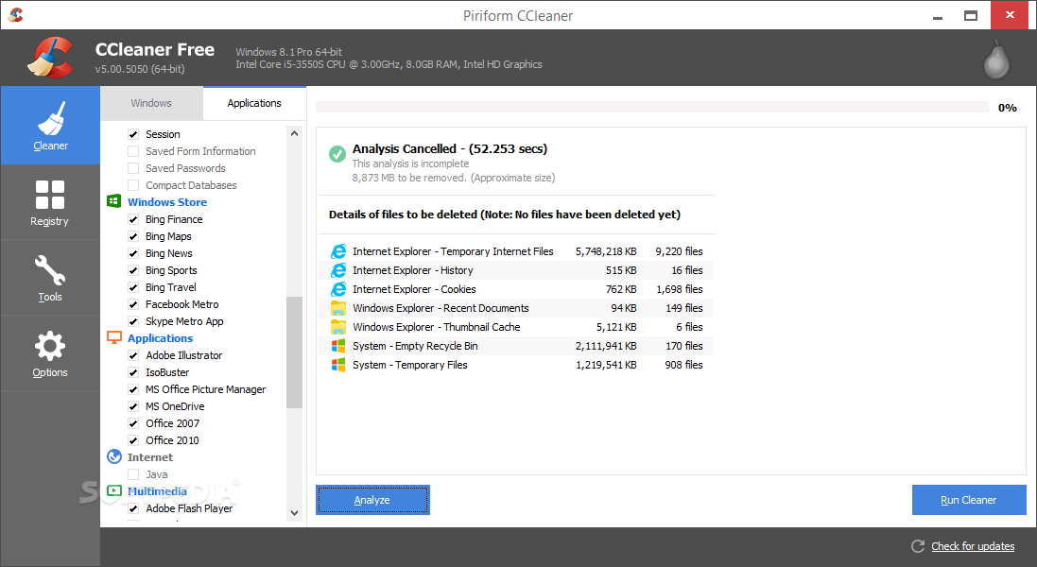Image resolution: width=1037 pixels, height=567 pixels.
Task: Uncheck MS OneDrive checkbox
Action: [x=133, y=406]
